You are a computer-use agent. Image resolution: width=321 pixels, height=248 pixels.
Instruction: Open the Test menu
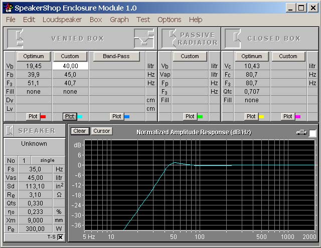143,20
